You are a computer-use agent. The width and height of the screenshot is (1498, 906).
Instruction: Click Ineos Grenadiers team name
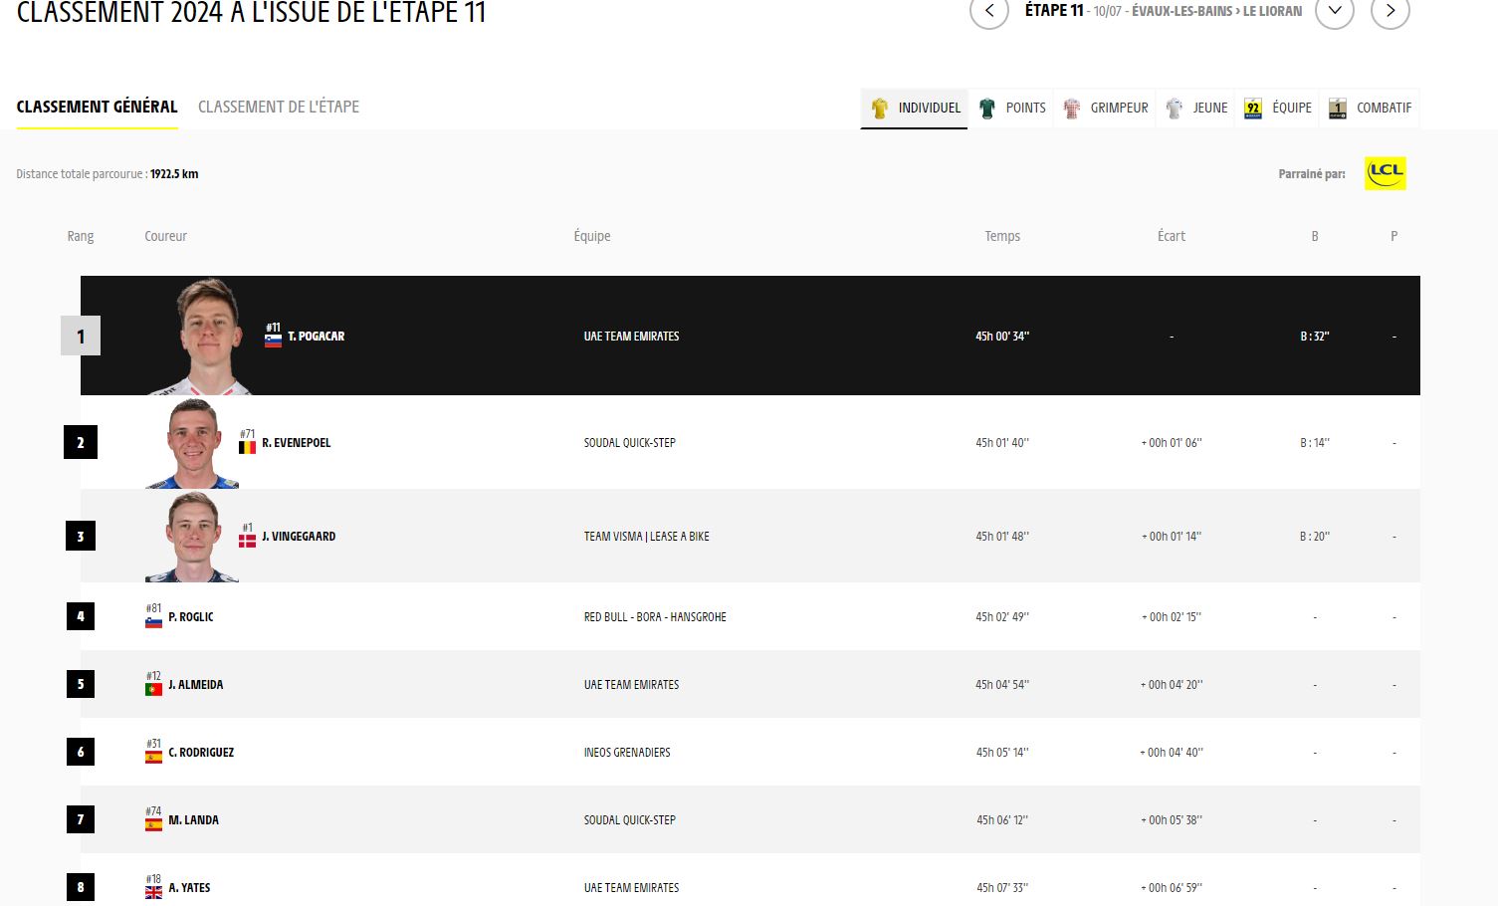click(x=627, y=753)
